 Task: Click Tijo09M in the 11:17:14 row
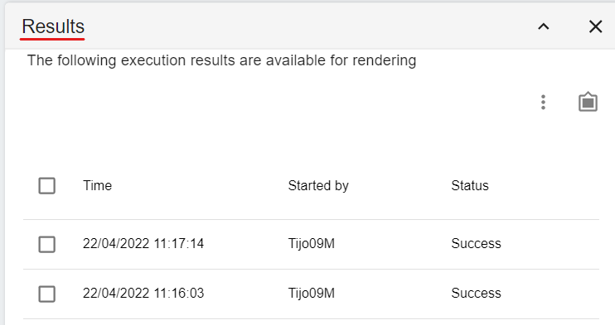(312, 244)
